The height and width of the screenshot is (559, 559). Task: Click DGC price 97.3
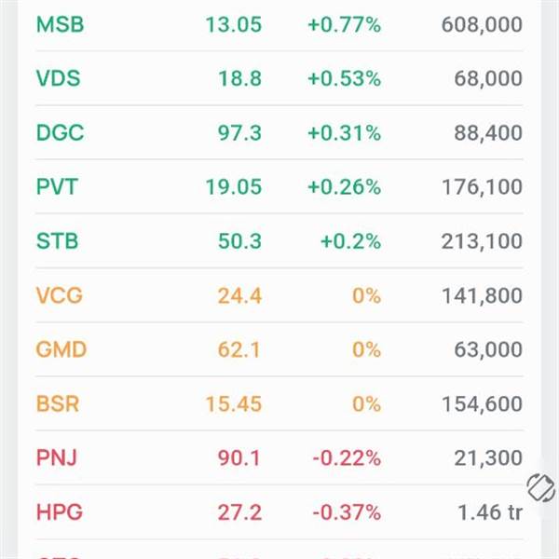[x=239, y=133]
